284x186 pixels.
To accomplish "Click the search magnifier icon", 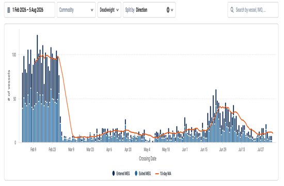I will [232, 10].
